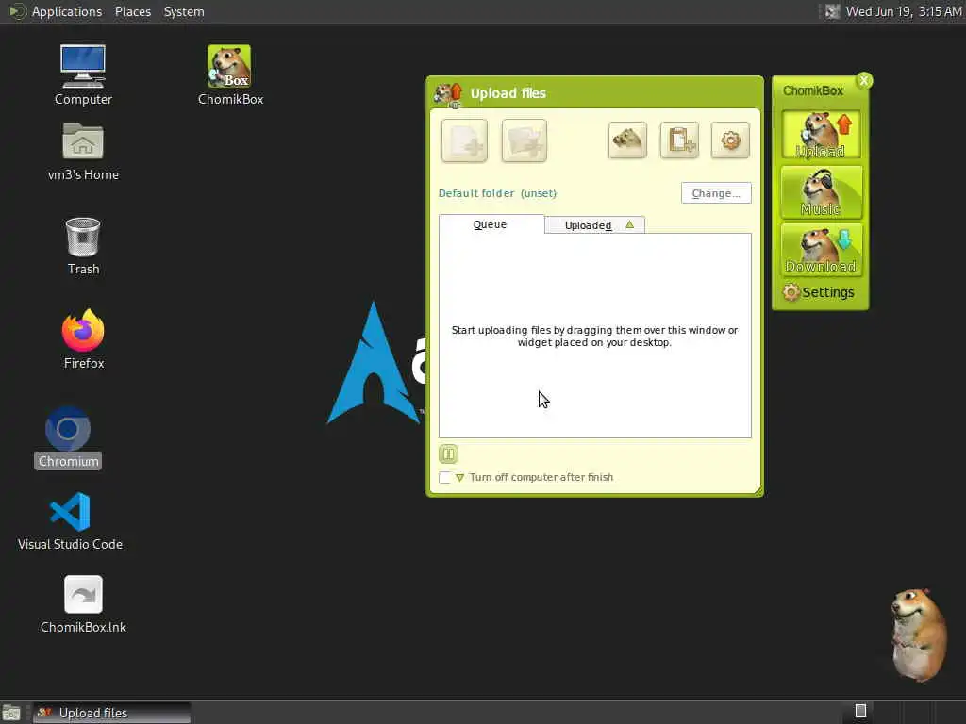Switch to the Queue tab
The width and height of the screenshot is (966, 724).
491,224
